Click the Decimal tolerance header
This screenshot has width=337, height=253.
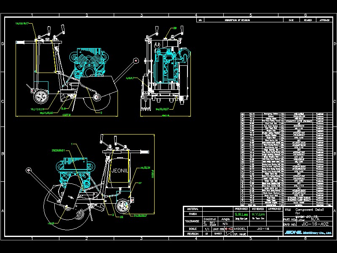coord(209,219)
